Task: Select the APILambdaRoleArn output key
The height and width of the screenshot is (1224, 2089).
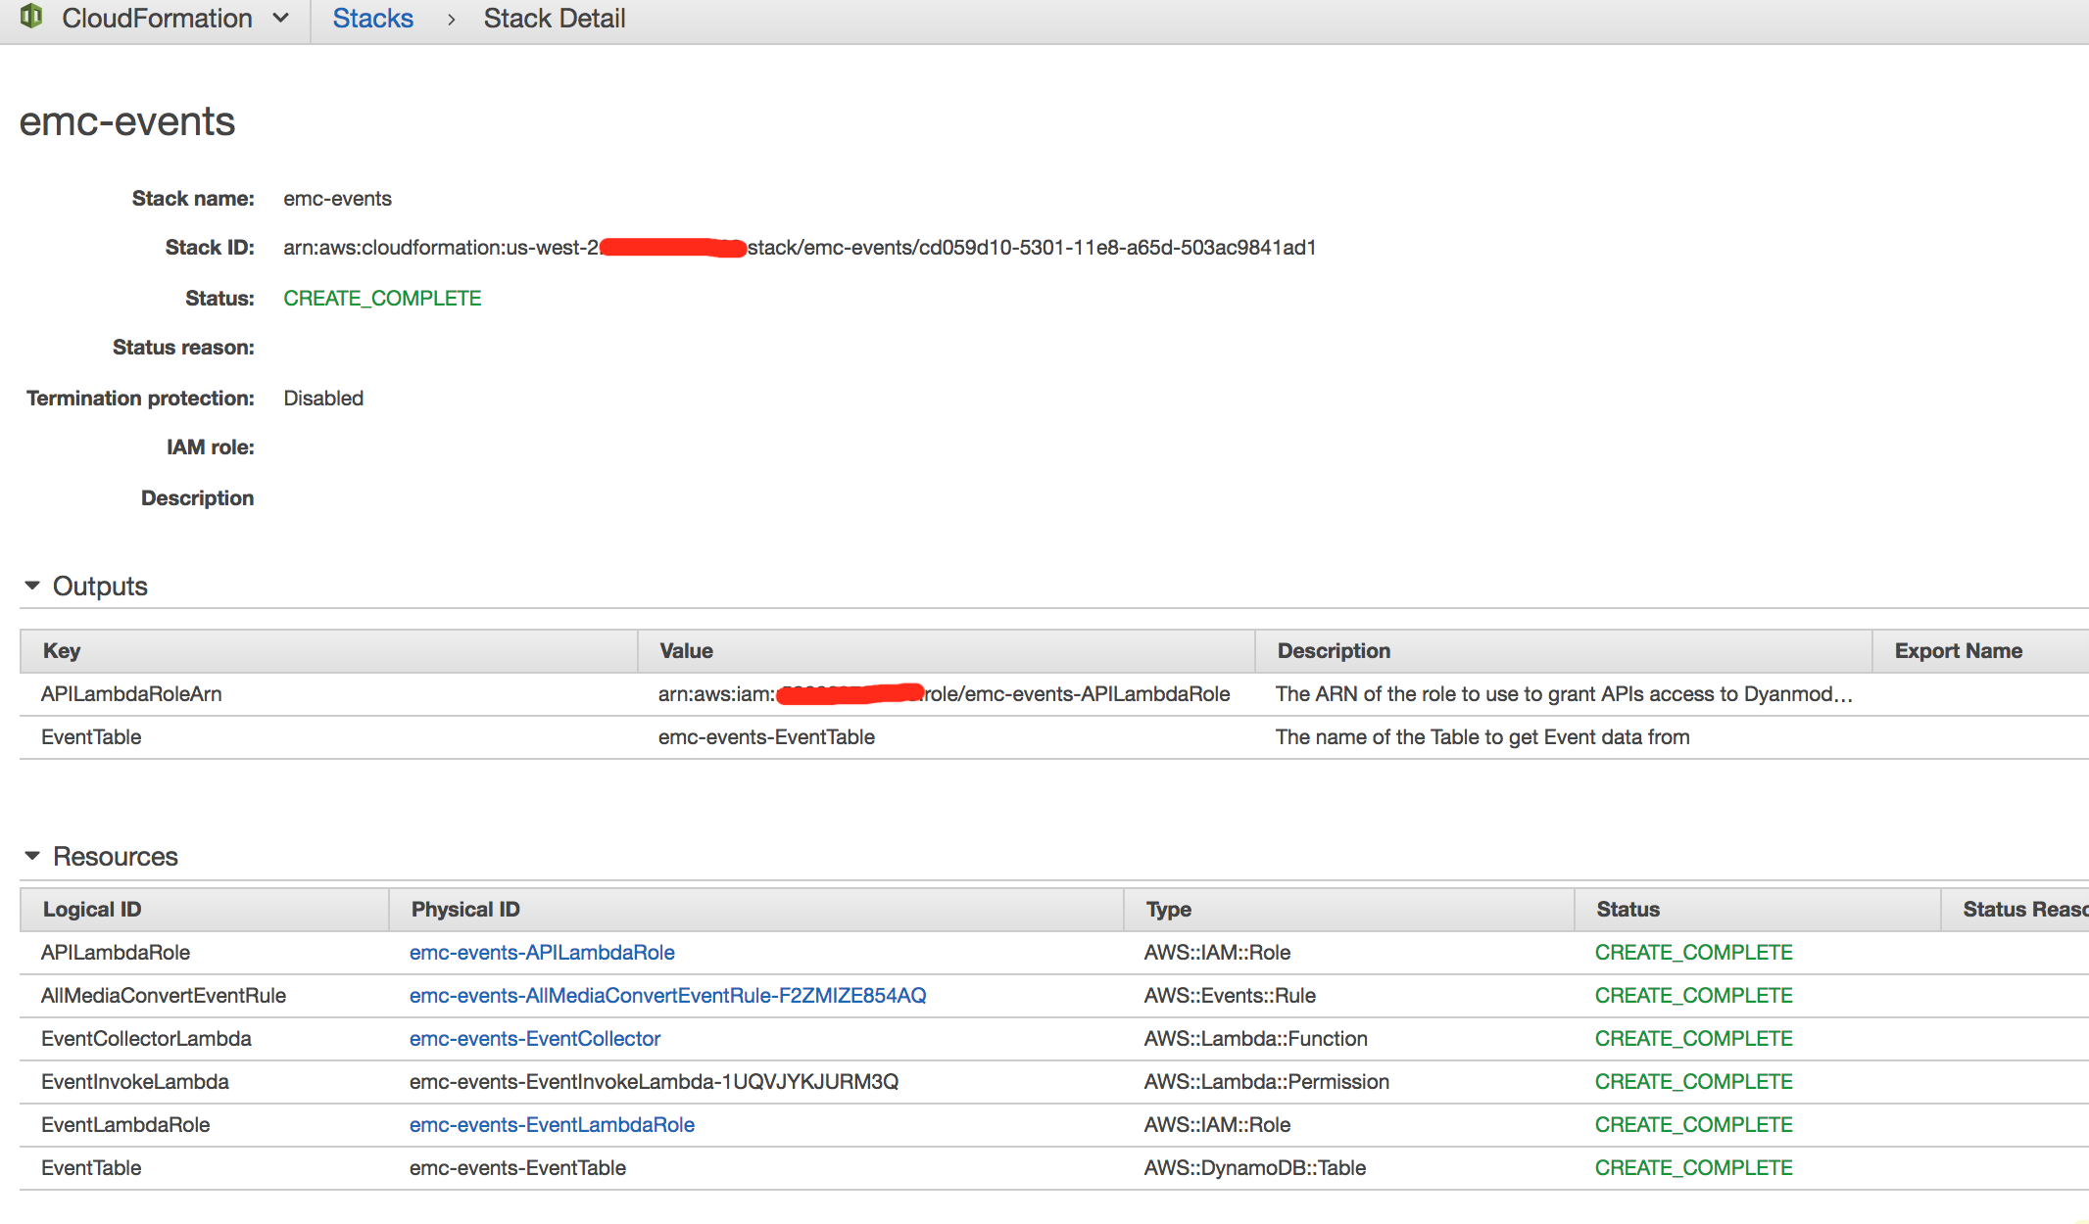Action: [x=131, y=694]
